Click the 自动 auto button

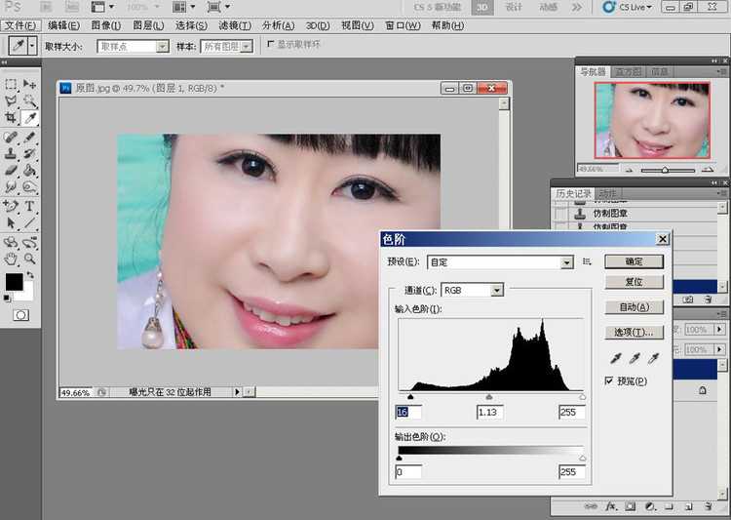(635, 307)
